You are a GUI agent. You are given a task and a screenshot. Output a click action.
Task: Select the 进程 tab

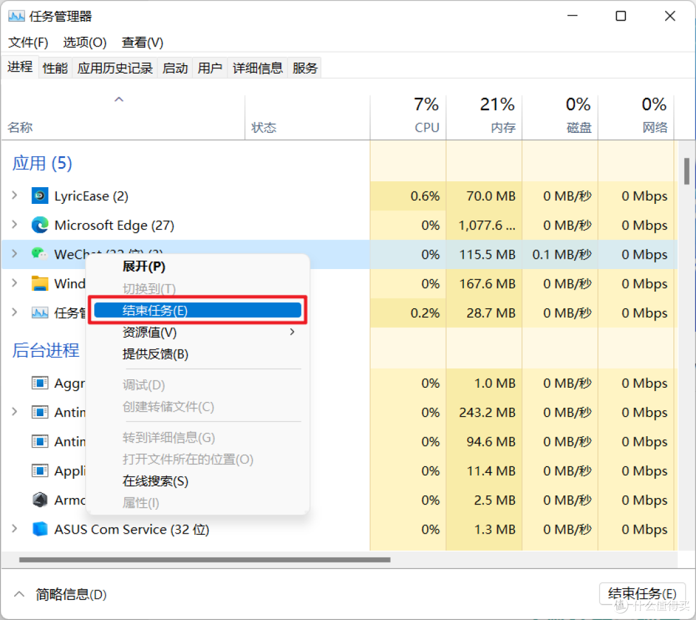point(19,67)
